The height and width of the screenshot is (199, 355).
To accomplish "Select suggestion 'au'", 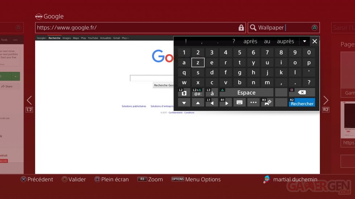I will click(267, 41).
